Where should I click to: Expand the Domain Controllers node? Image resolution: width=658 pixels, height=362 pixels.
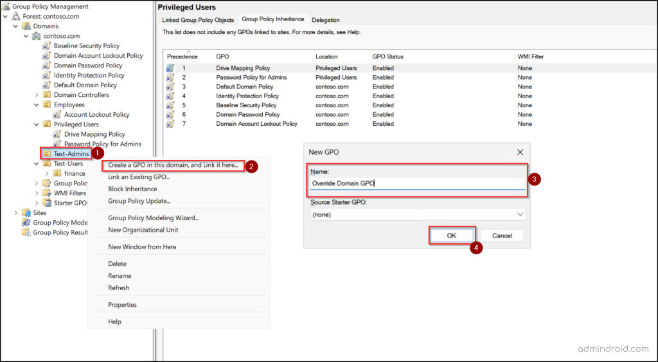coord(37,95)
